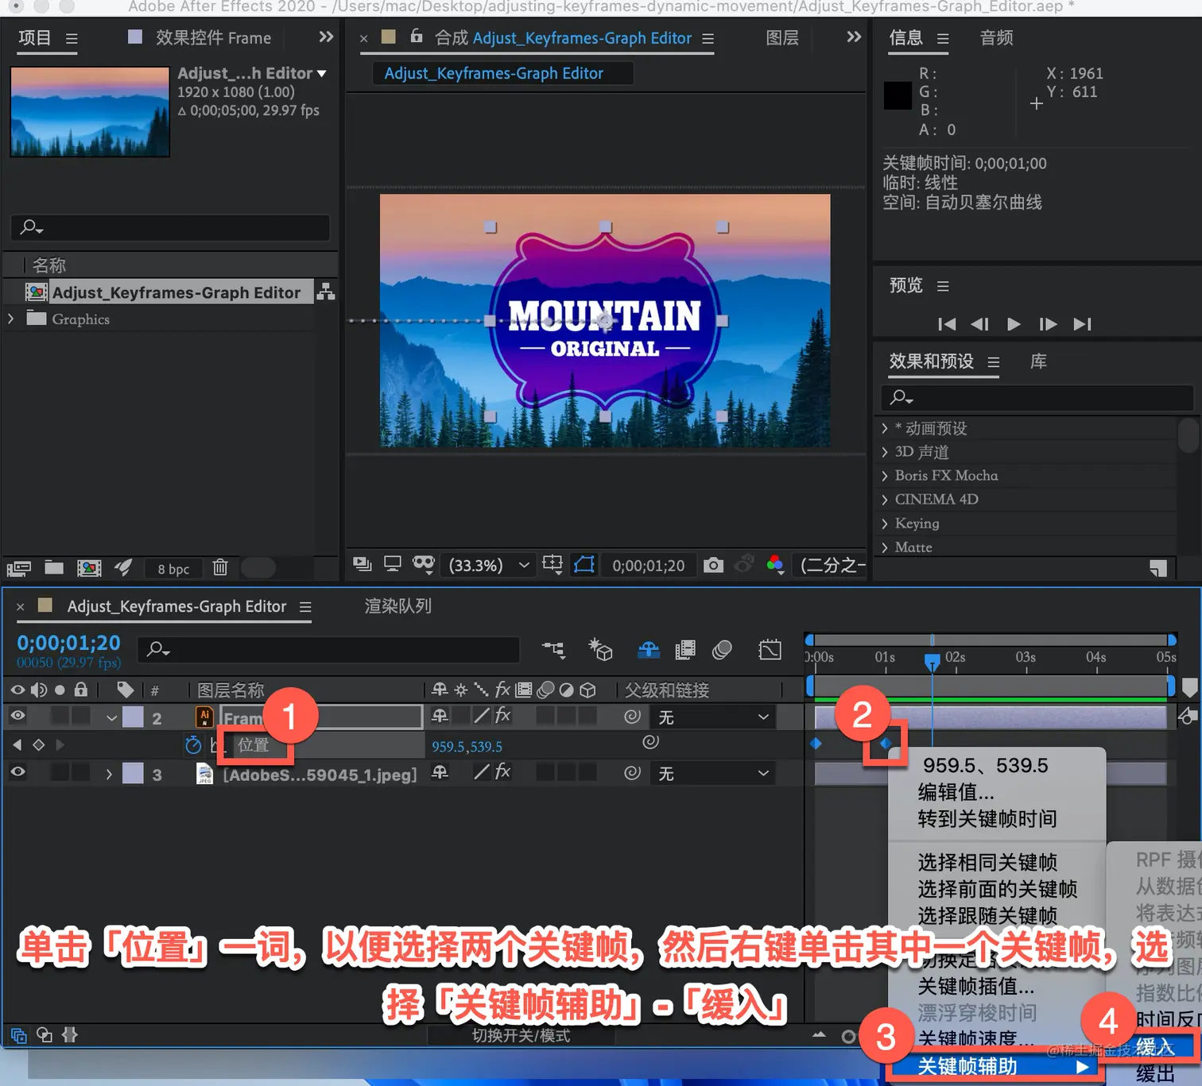The width and height of the screenshot is (1202, 1086).
Task: Open the 关键帧辅助 submenu
Action: click(994, 1066)
